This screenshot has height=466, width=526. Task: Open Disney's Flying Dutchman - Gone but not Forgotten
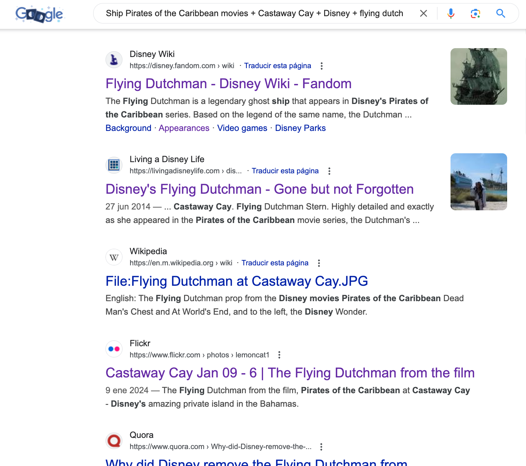tap(259, 189)
